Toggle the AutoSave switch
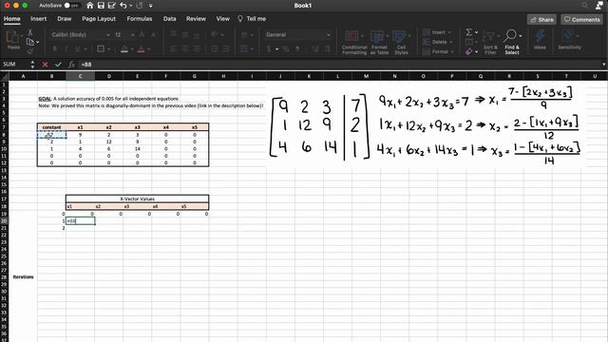This screenshot has width=608, height=342. (71, 6)
